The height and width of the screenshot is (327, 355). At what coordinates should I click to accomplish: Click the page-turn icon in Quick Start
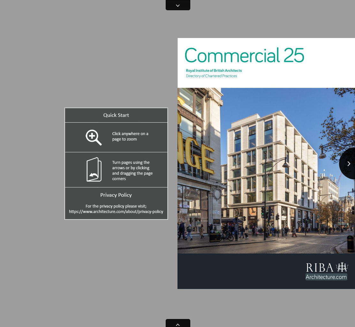click(94, 169)
